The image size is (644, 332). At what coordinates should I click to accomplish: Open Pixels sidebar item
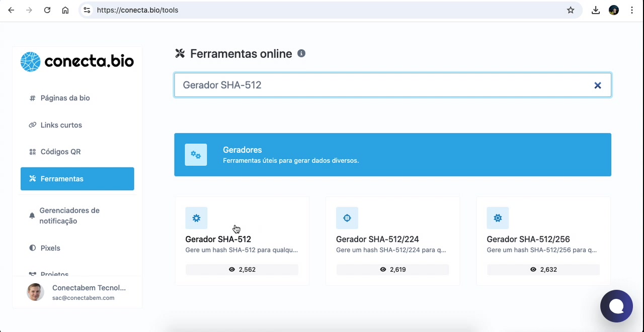coord(50,248)
